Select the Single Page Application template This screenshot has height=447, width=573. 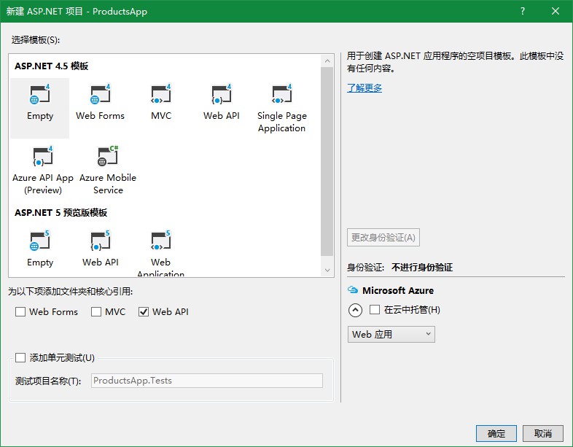click(281, 96)
